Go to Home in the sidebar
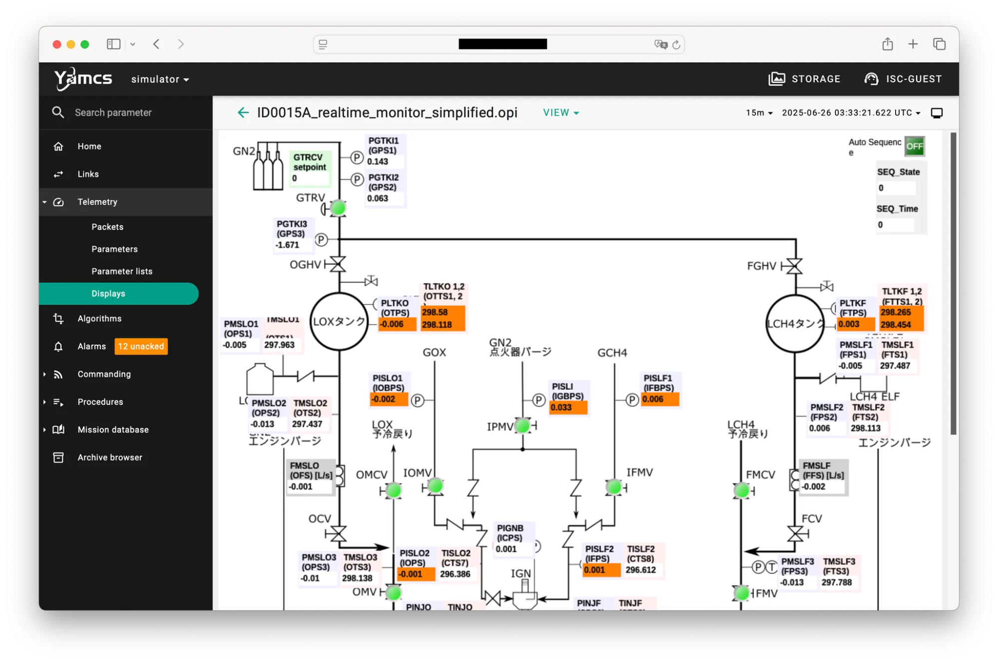The height and width of the screenshot is (662, 998). tap(89, 146)
